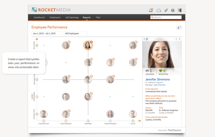This screenshot has width=215, height=137.
Task: Select the Rockstar All In employee avatar
Action: 133,45
